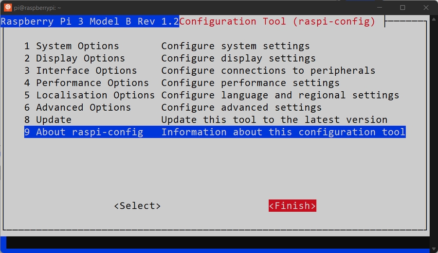This screenshot has width=438, height=253.
Task: Click the Raspberry Pi 3 Model B header
Action: [x=90, y=22]
